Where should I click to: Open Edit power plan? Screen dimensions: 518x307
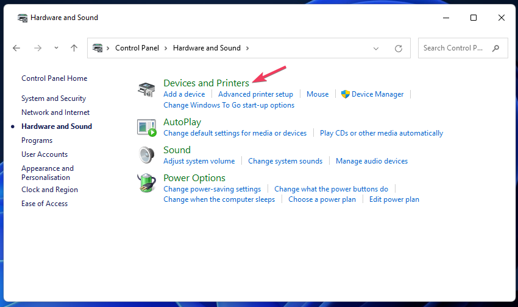394,199
